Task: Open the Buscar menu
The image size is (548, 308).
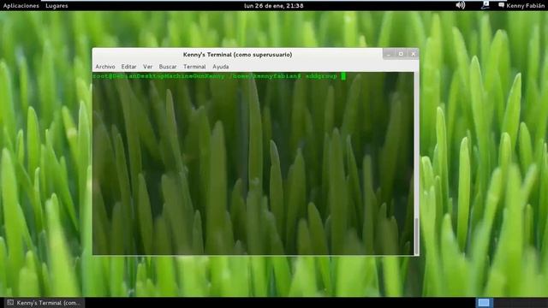Action: tap(168, 67)
